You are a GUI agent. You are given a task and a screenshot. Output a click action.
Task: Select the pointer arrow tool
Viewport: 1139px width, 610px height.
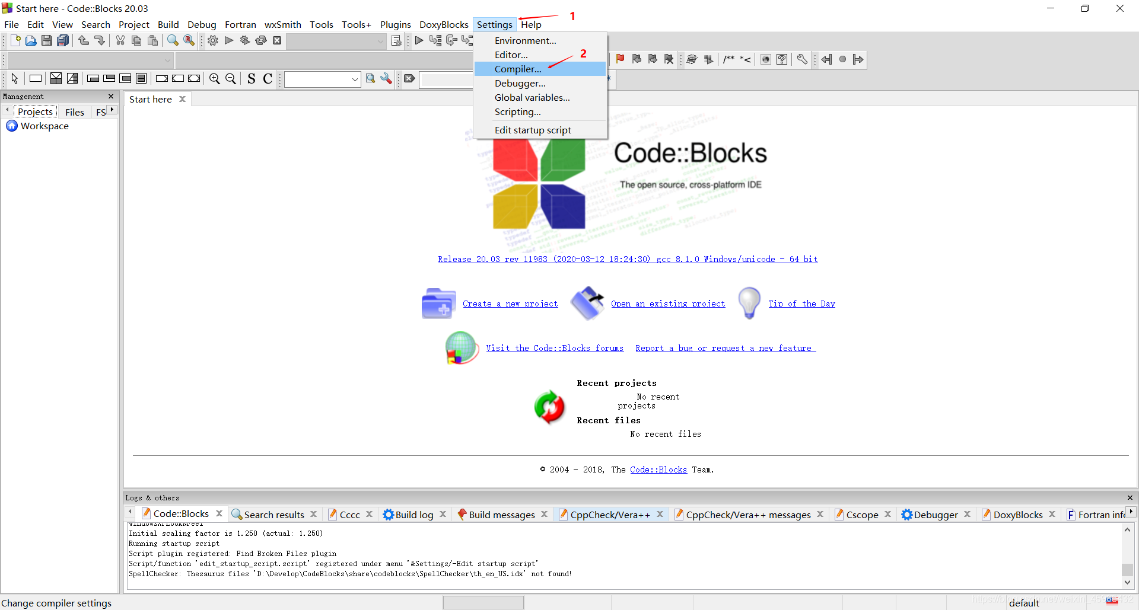click(15, 78)
